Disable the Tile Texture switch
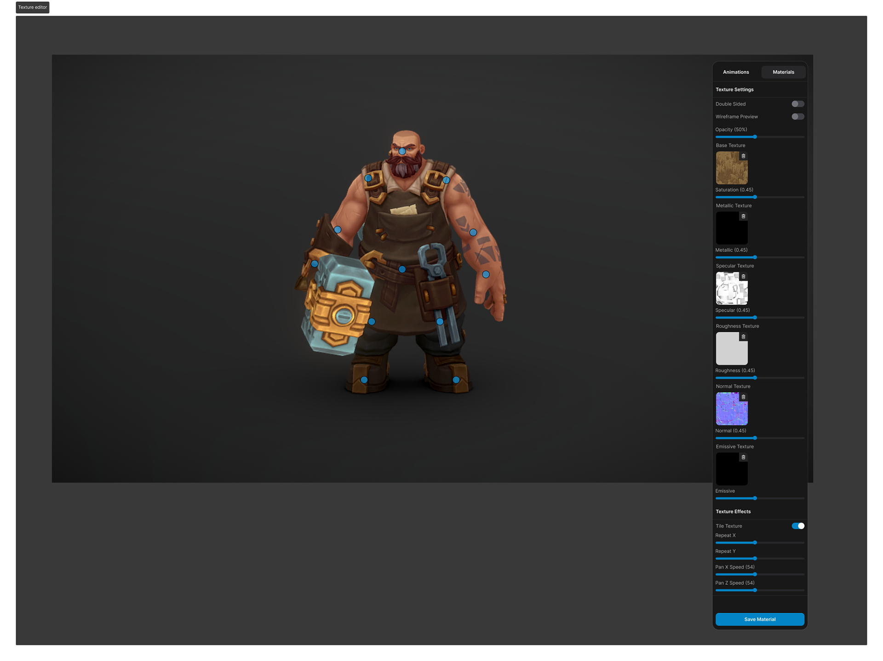 click(797, 526)
